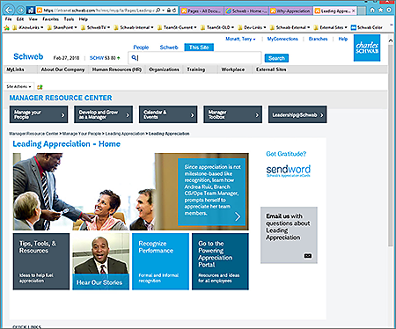This screenshot has width=396, height=329.
Task: Click the address bar search magnifier icon
Action: pos(158,11)
